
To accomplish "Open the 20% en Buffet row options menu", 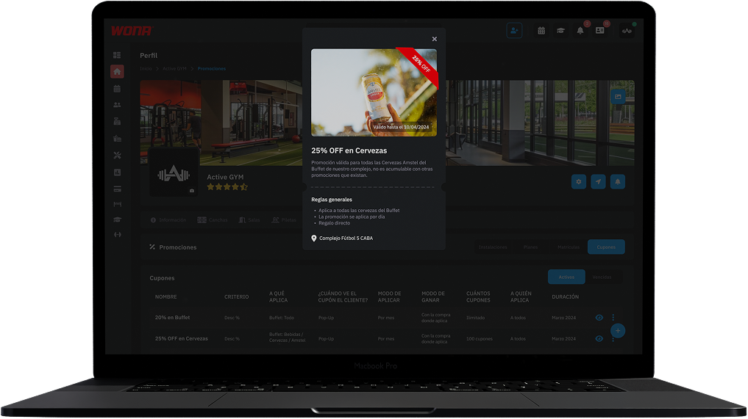I will (613, 318).
